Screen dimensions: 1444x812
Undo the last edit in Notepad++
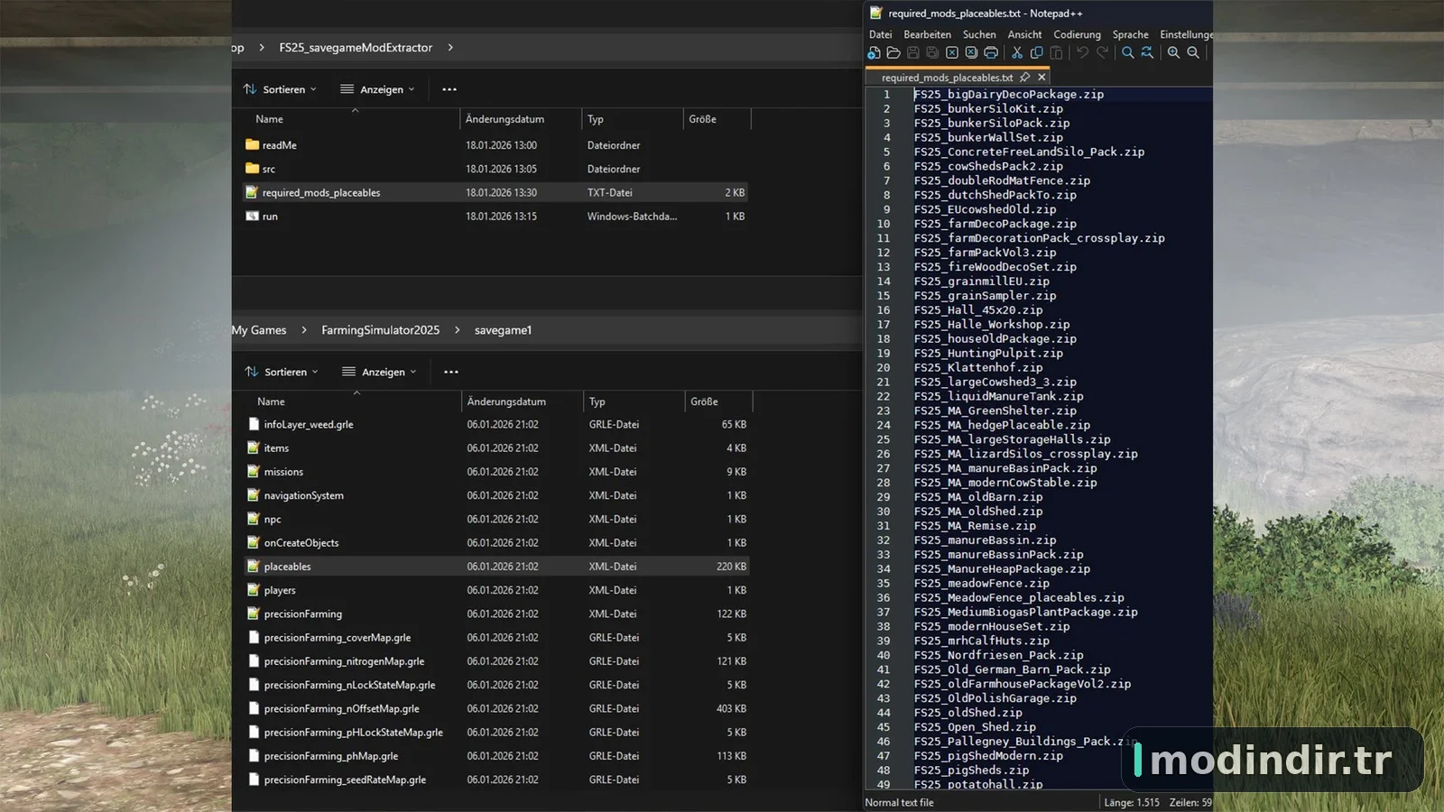click(x=1082, y=53)
